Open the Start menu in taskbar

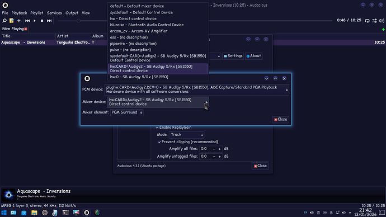pyautogui.click(x=4, y=213)
